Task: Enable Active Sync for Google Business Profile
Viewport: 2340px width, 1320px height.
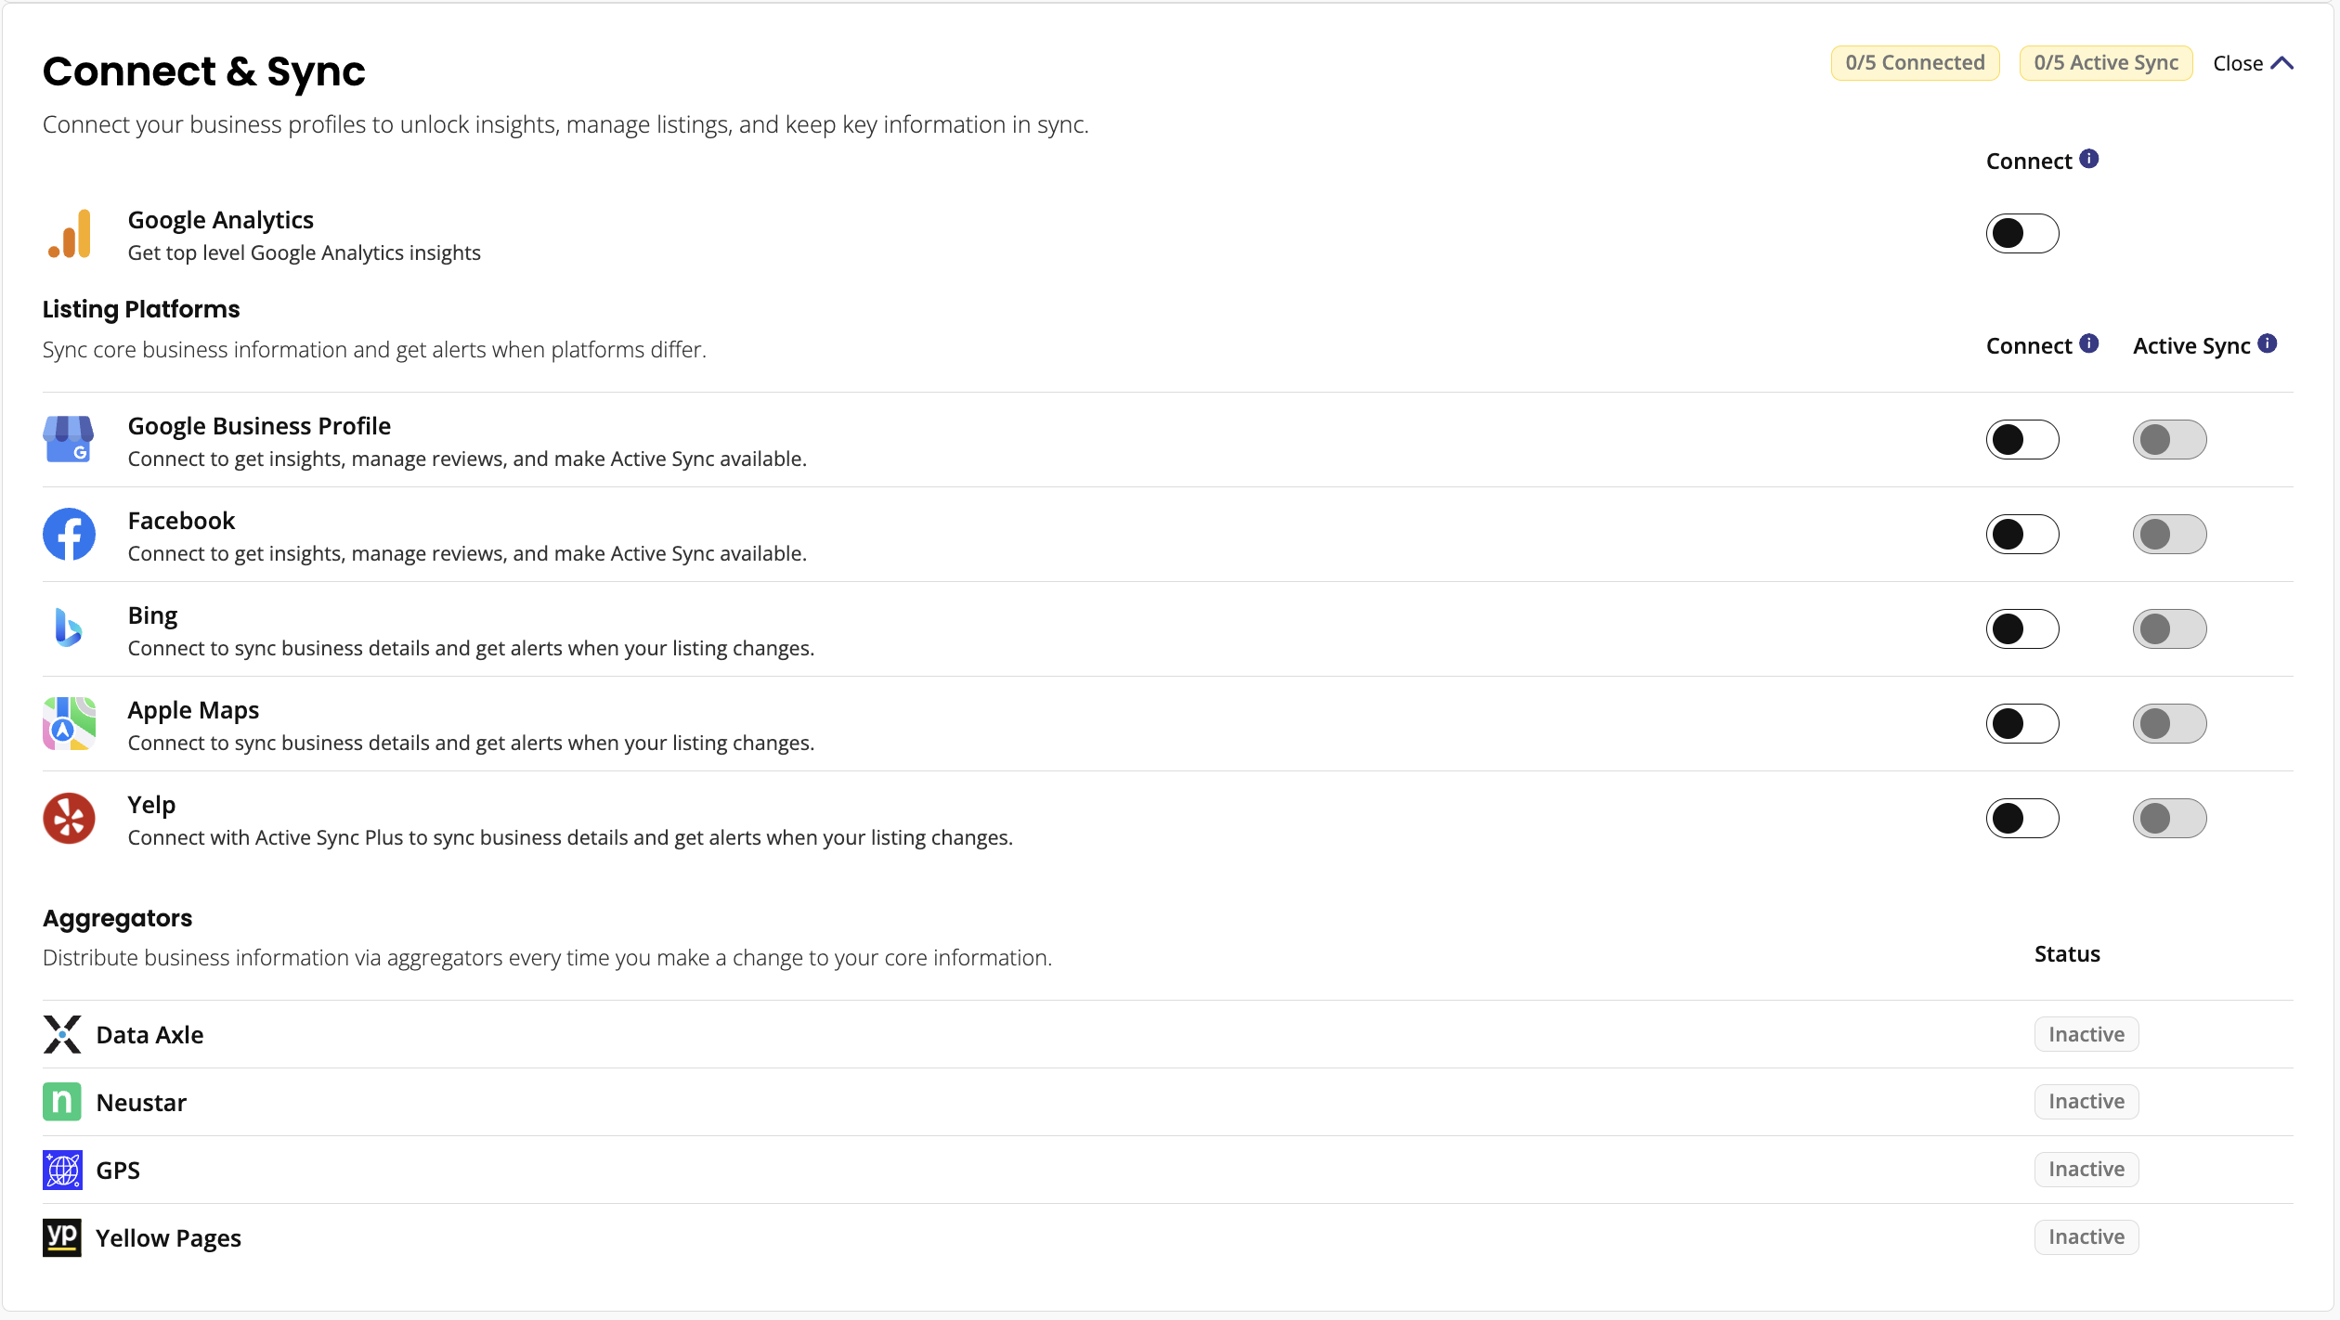Action: [2169, 439]
